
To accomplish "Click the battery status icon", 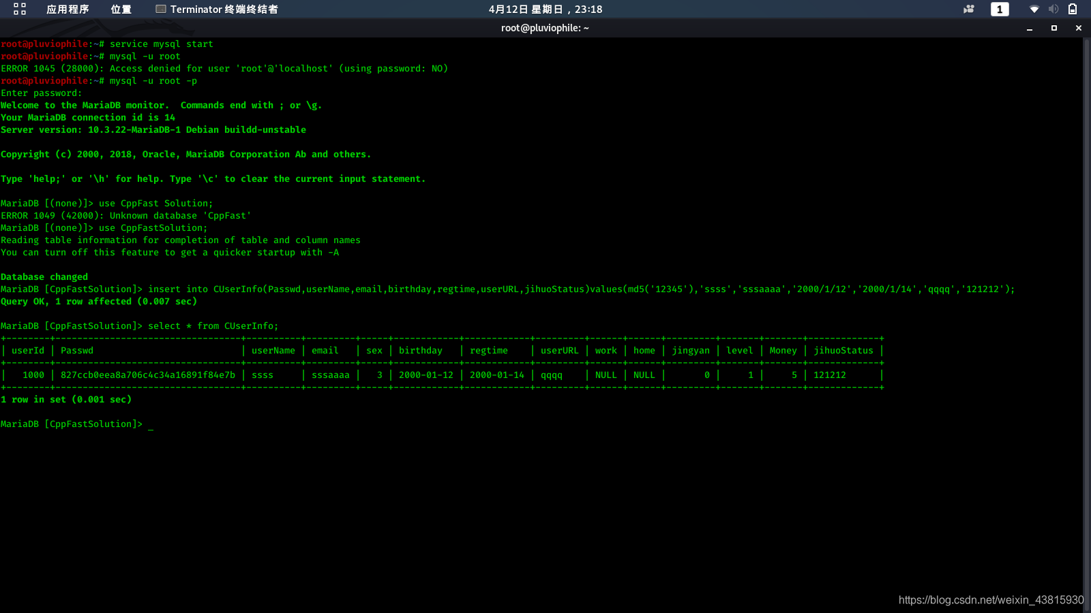I will (1073, 9).
